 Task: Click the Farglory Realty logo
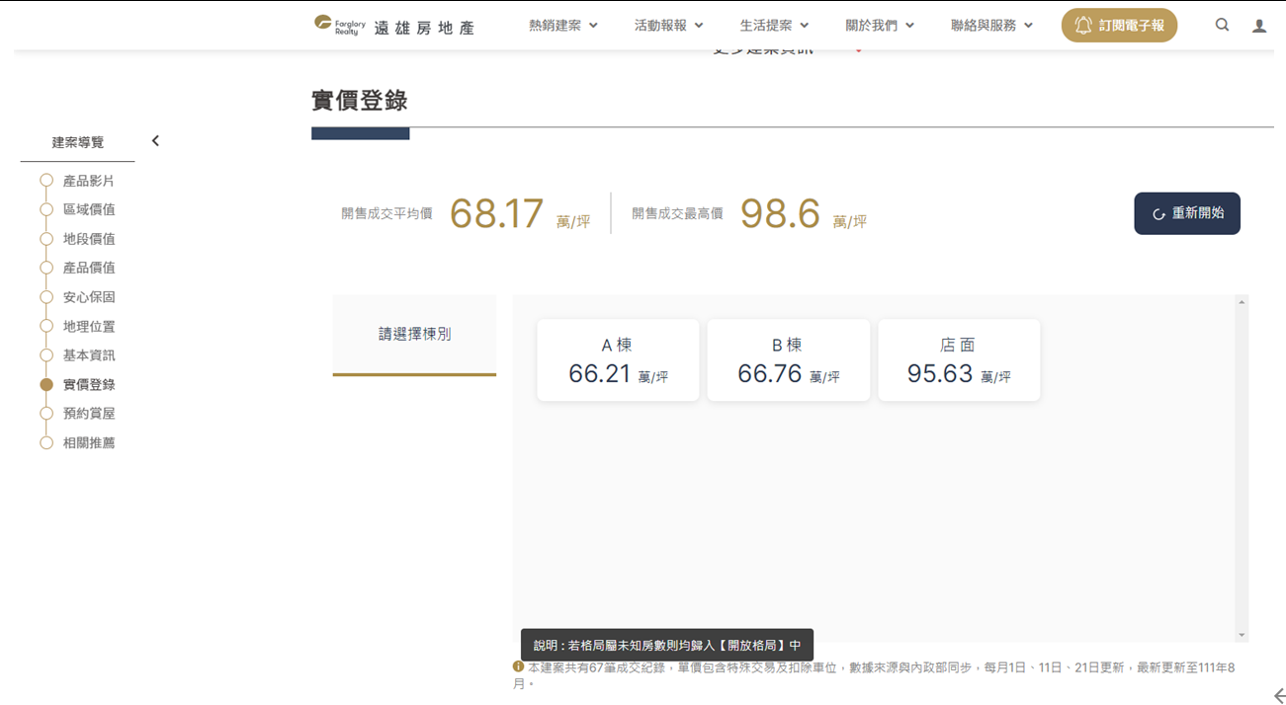(393, 26)
